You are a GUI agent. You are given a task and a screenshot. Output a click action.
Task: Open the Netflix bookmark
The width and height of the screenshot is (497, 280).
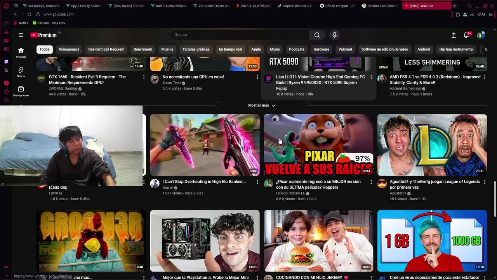21,23
